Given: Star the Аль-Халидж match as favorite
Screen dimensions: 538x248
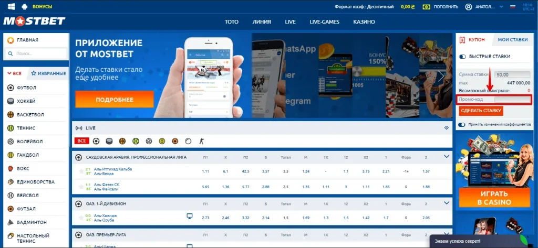Looking at the screenshot, I should point(81,218).
